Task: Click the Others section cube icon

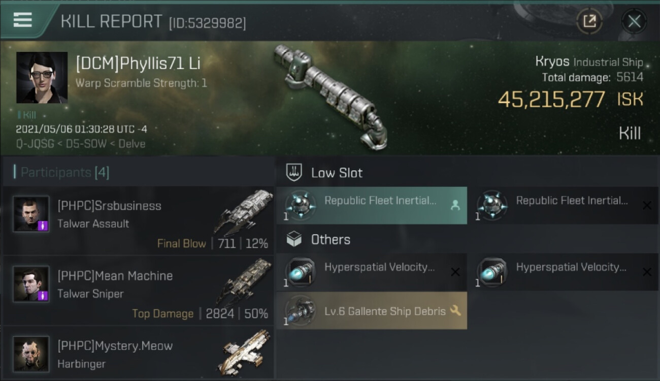Action: (294, 239)
